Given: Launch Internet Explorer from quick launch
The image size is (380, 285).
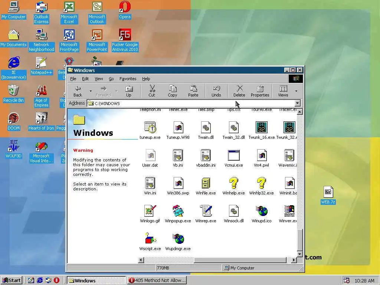Looking at the screenshot, I should [40, 281].
